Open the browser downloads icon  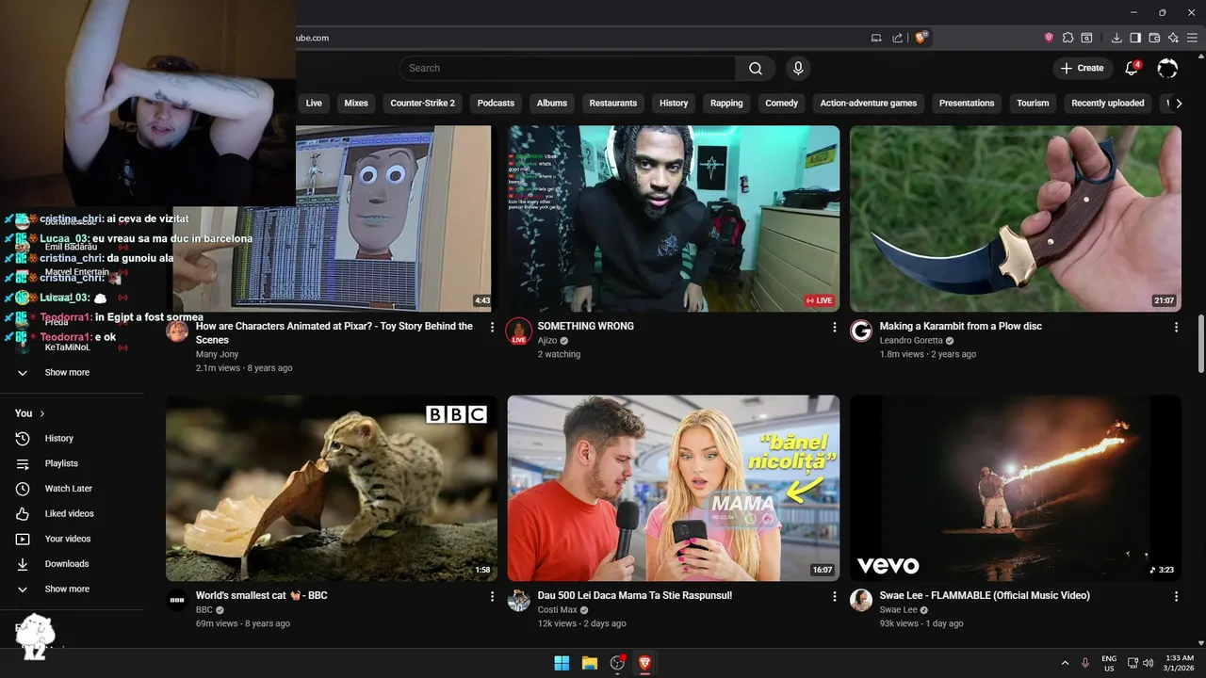coord(1116,38)
